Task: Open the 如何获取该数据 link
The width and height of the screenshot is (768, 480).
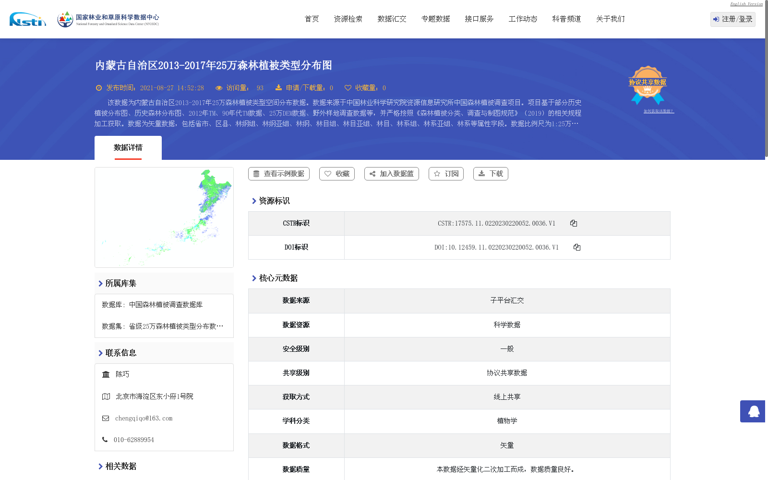Action: 659,111
